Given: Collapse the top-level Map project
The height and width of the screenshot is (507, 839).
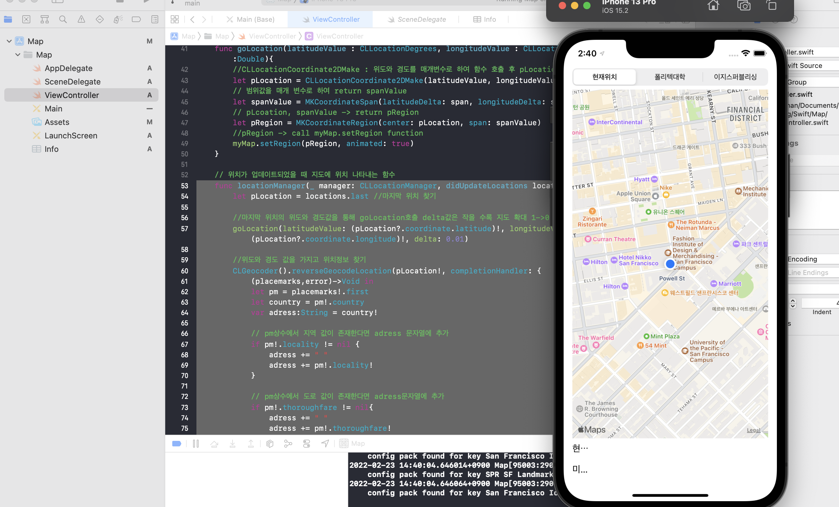Looking at the screenshot, I should 9,41.
